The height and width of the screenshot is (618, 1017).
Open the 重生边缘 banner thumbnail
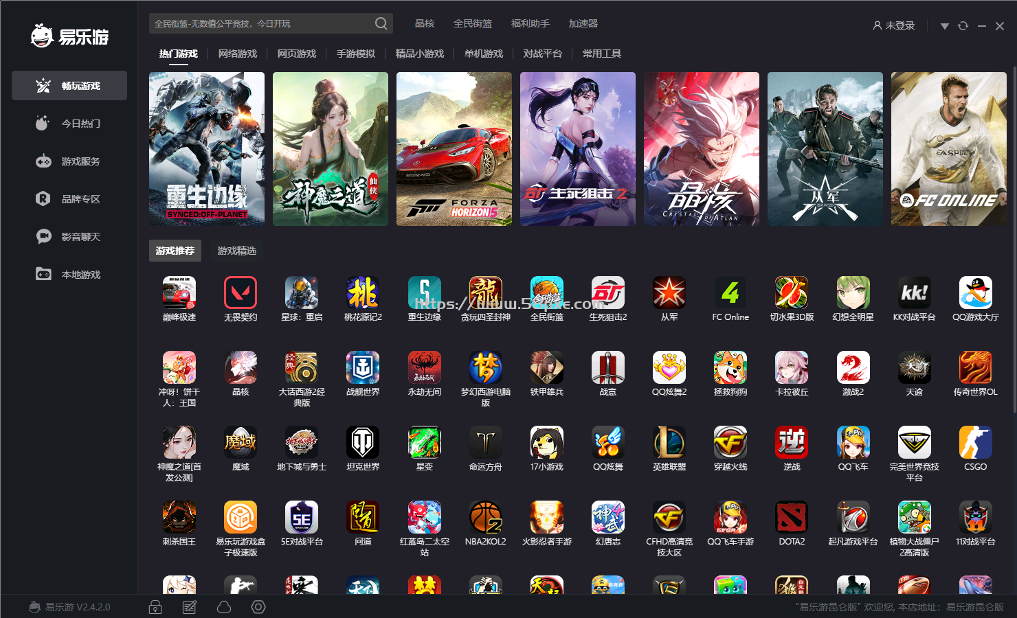pyautogui.click(x=207, y=149)
